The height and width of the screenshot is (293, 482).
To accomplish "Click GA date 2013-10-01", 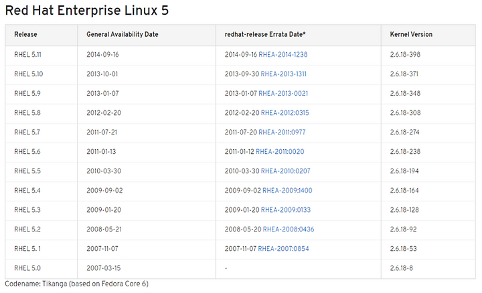I will 102,74.
